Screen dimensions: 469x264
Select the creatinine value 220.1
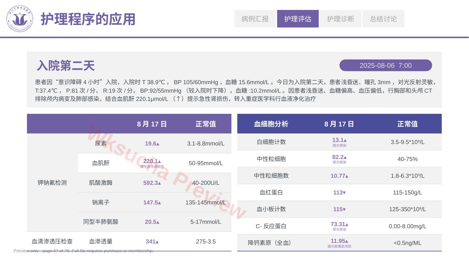tap(152, 161)
